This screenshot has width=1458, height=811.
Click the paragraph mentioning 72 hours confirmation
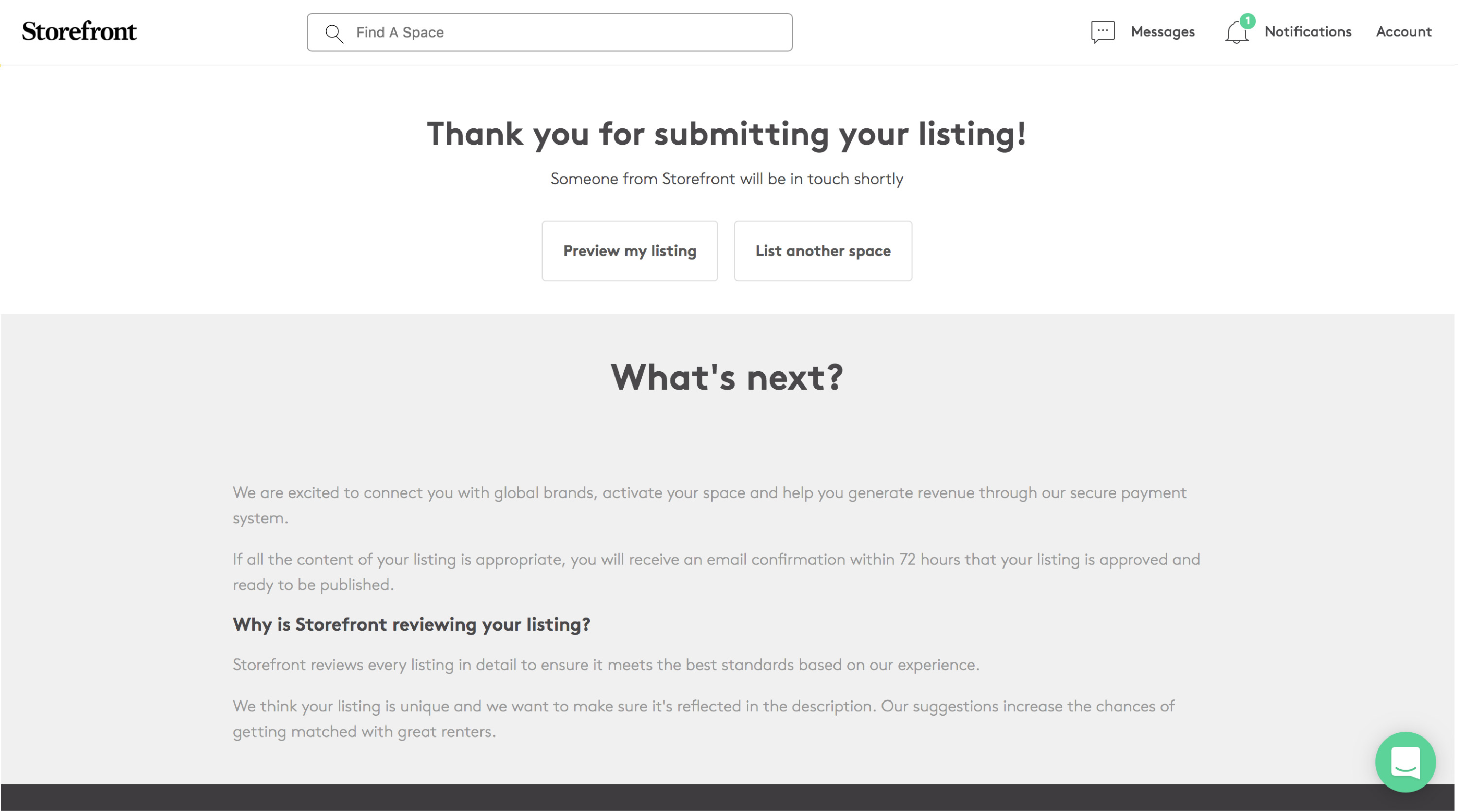pyautogui.click(x=716, y=571)
